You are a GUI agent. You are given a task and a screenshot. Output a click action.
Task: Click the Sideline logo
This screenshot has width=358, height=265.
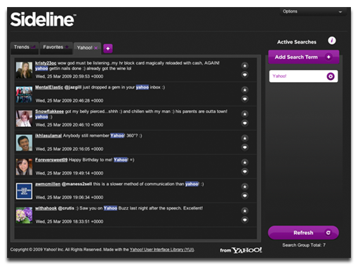[43, 19]
